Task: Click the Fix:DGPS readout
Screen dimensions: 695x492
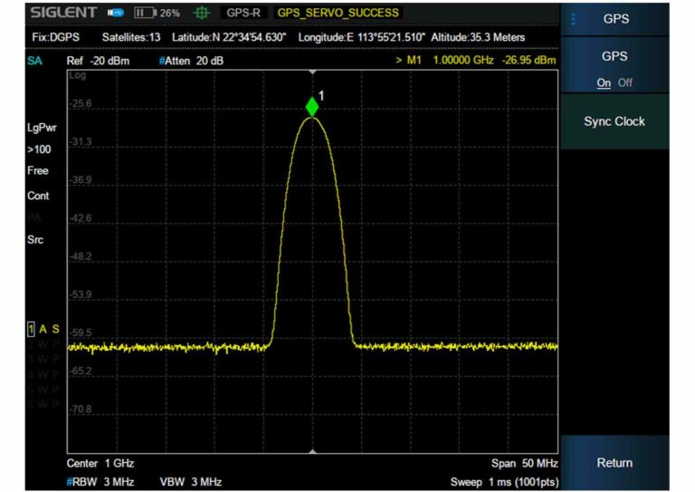Action: coord(55,37)
